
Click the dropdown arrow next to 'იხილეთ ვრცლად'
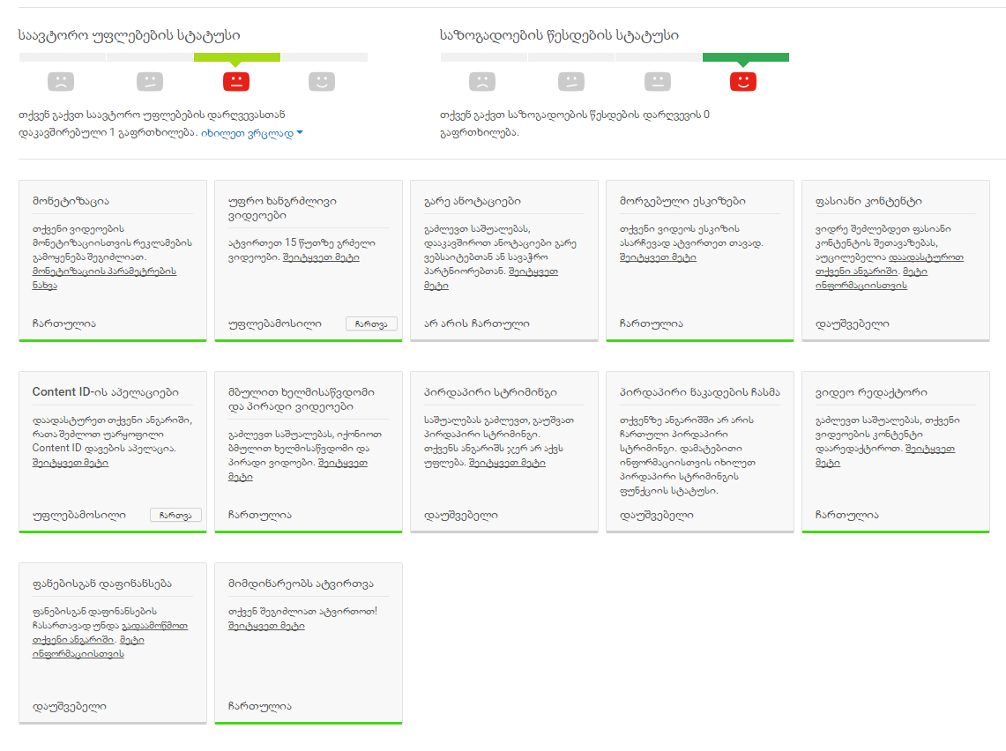(x=300, y=133)
